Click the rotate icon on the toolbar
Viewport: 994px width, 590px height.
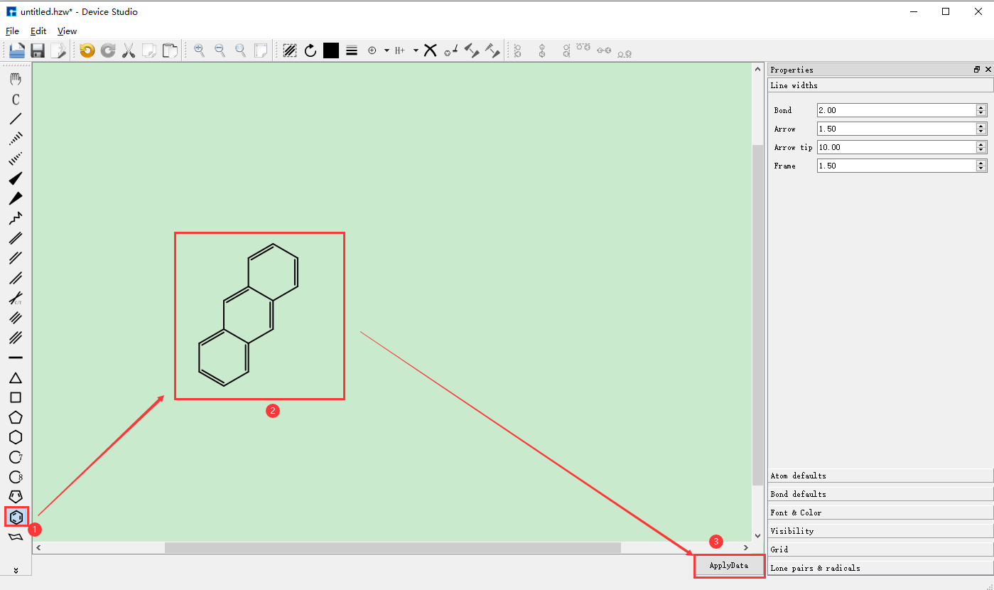(310, 50)
